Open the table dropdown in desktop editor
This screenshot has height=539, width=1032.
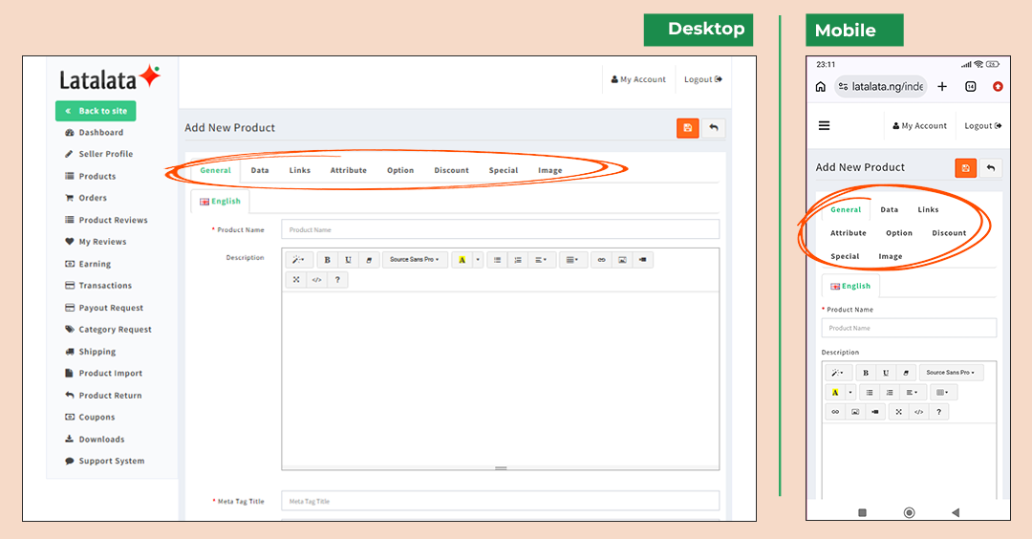point(572,259)
